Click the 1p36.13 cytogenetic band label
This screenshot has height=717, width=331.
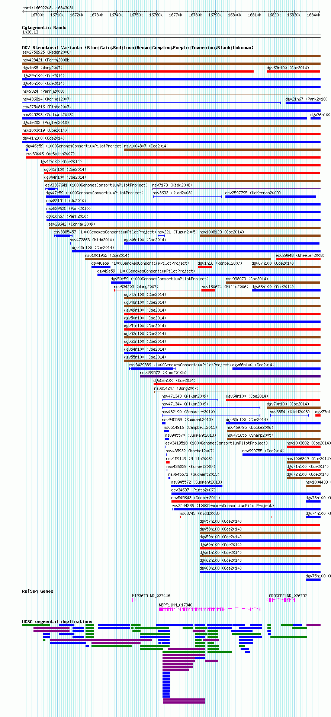pos(30,32)
